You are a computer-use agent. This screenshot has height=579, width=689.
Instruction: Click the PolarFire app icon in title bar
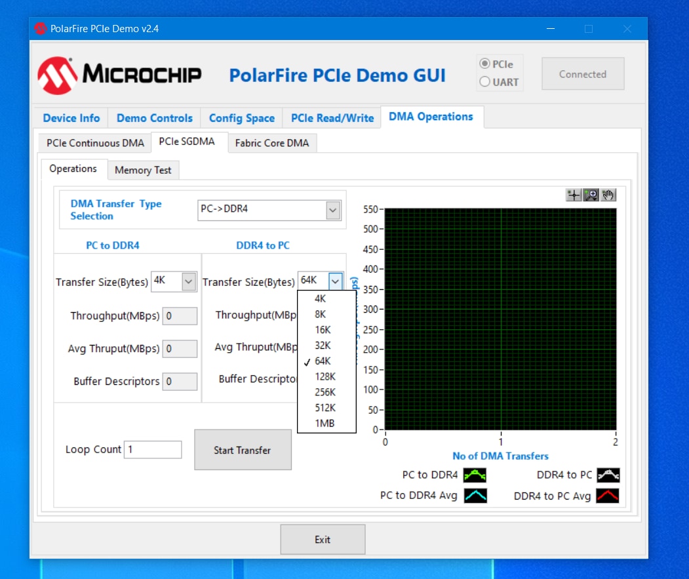coord(41,29)
